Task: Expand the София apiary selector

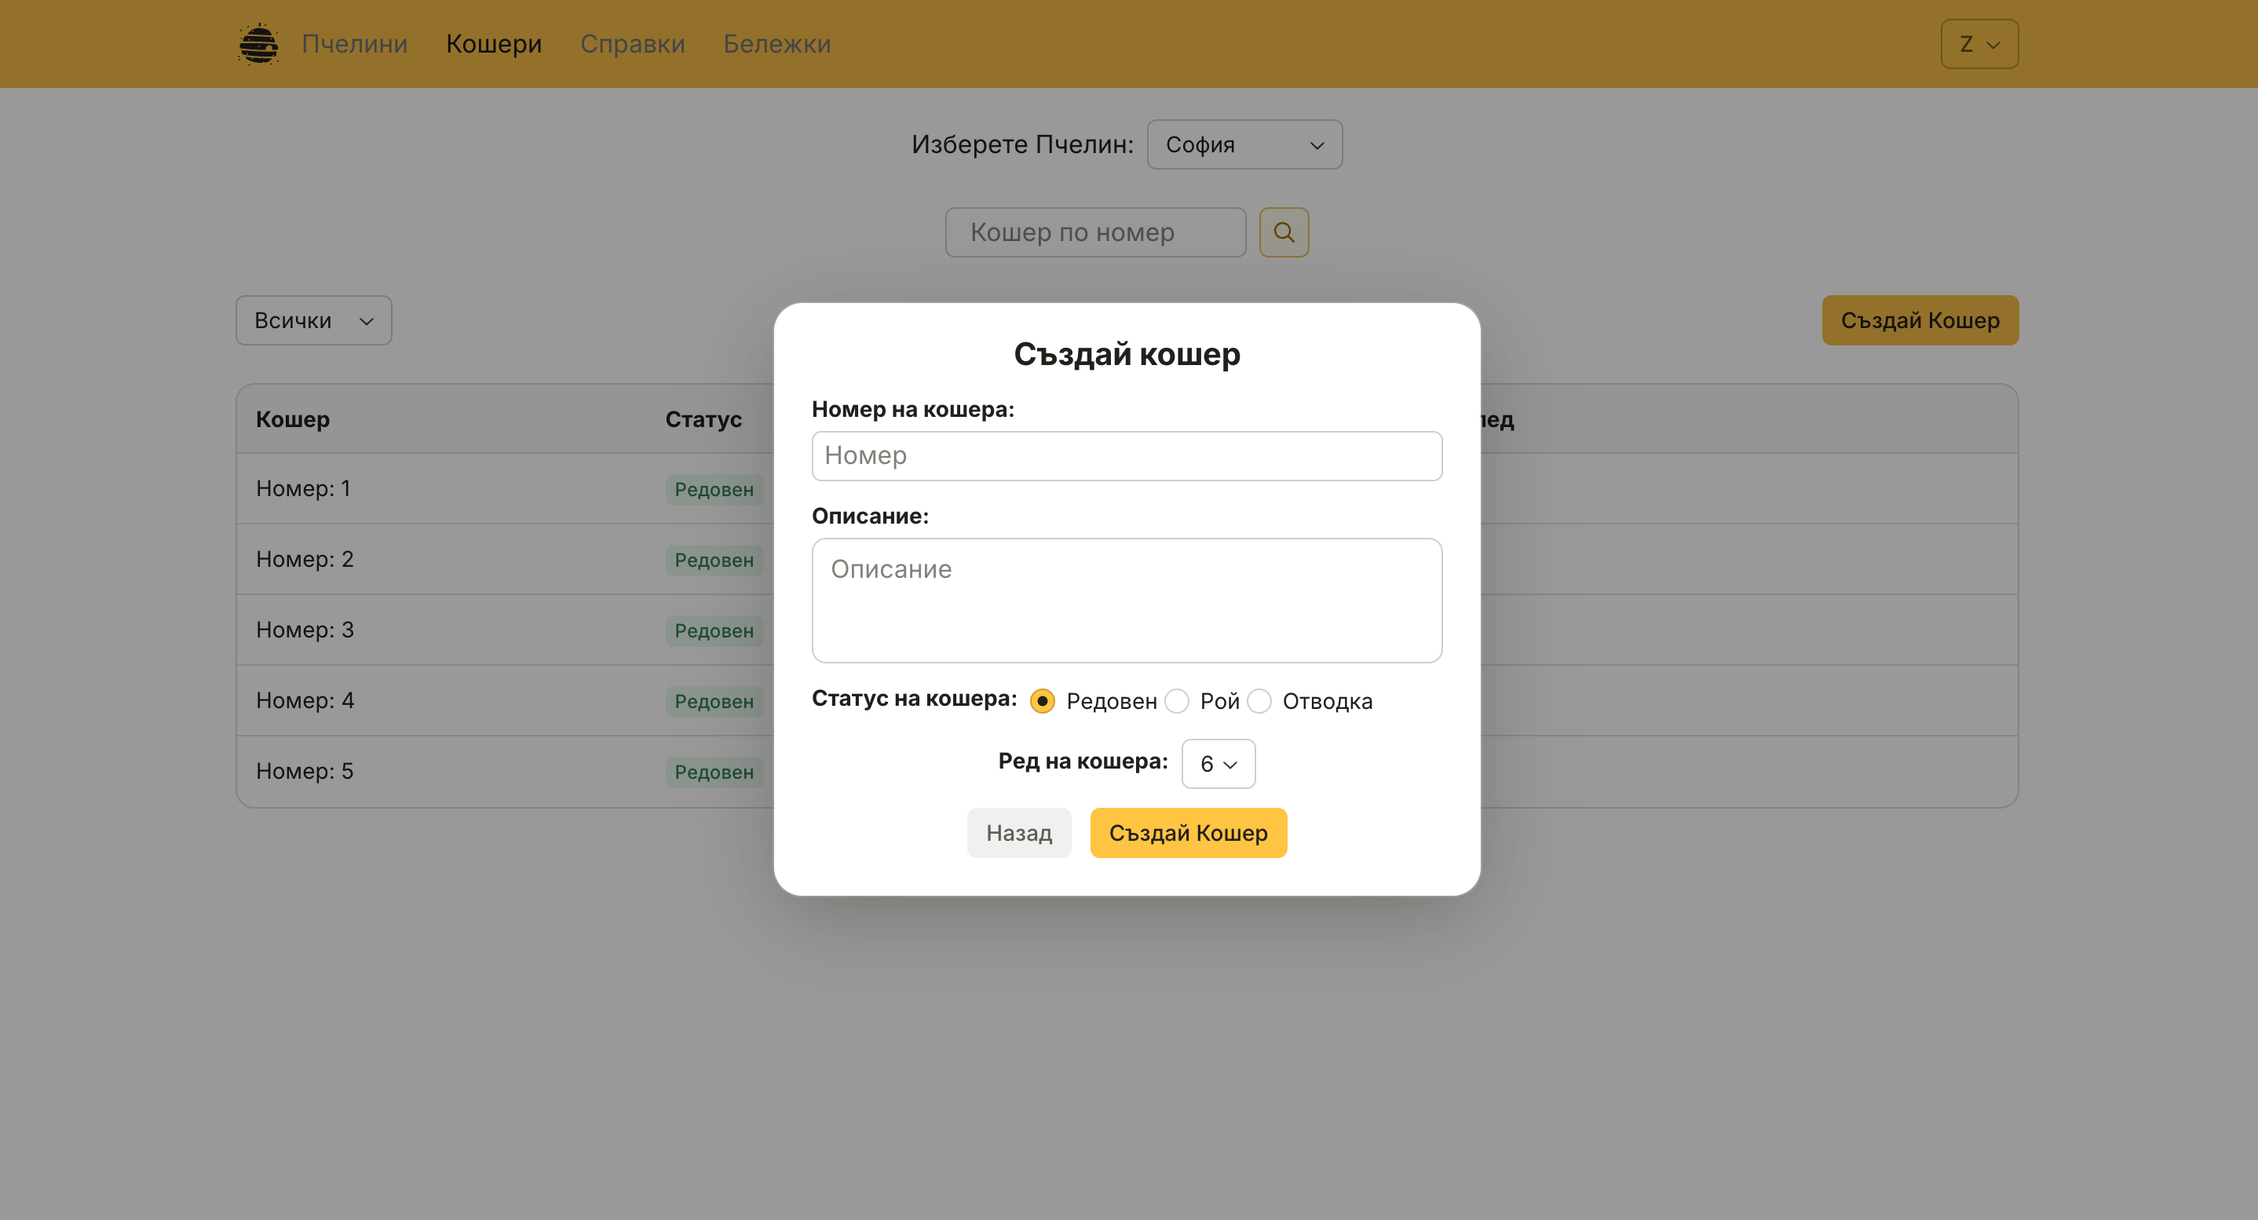Action: click(1244, 144)
